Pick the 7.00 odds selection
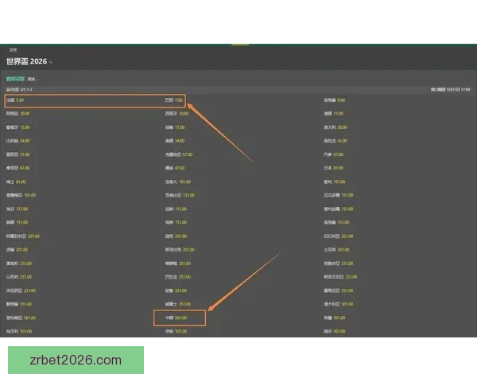 click(174, 100)
